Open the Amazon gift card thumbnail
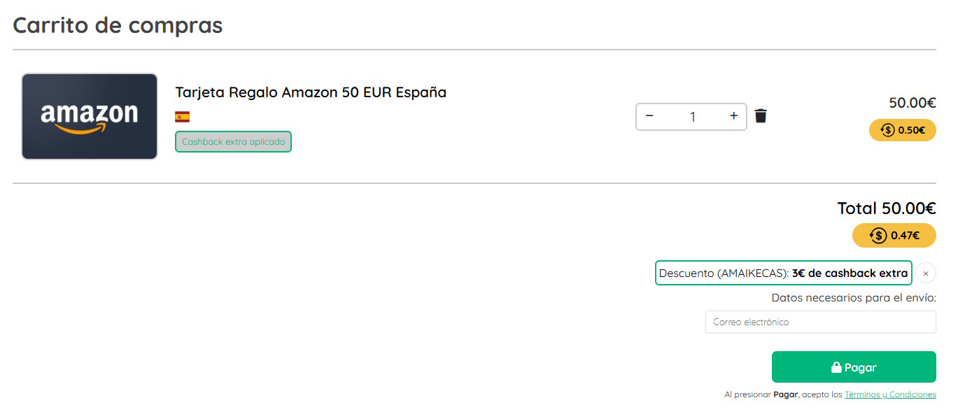Screen dimensions: 958x412 click(x=90, y=116)
